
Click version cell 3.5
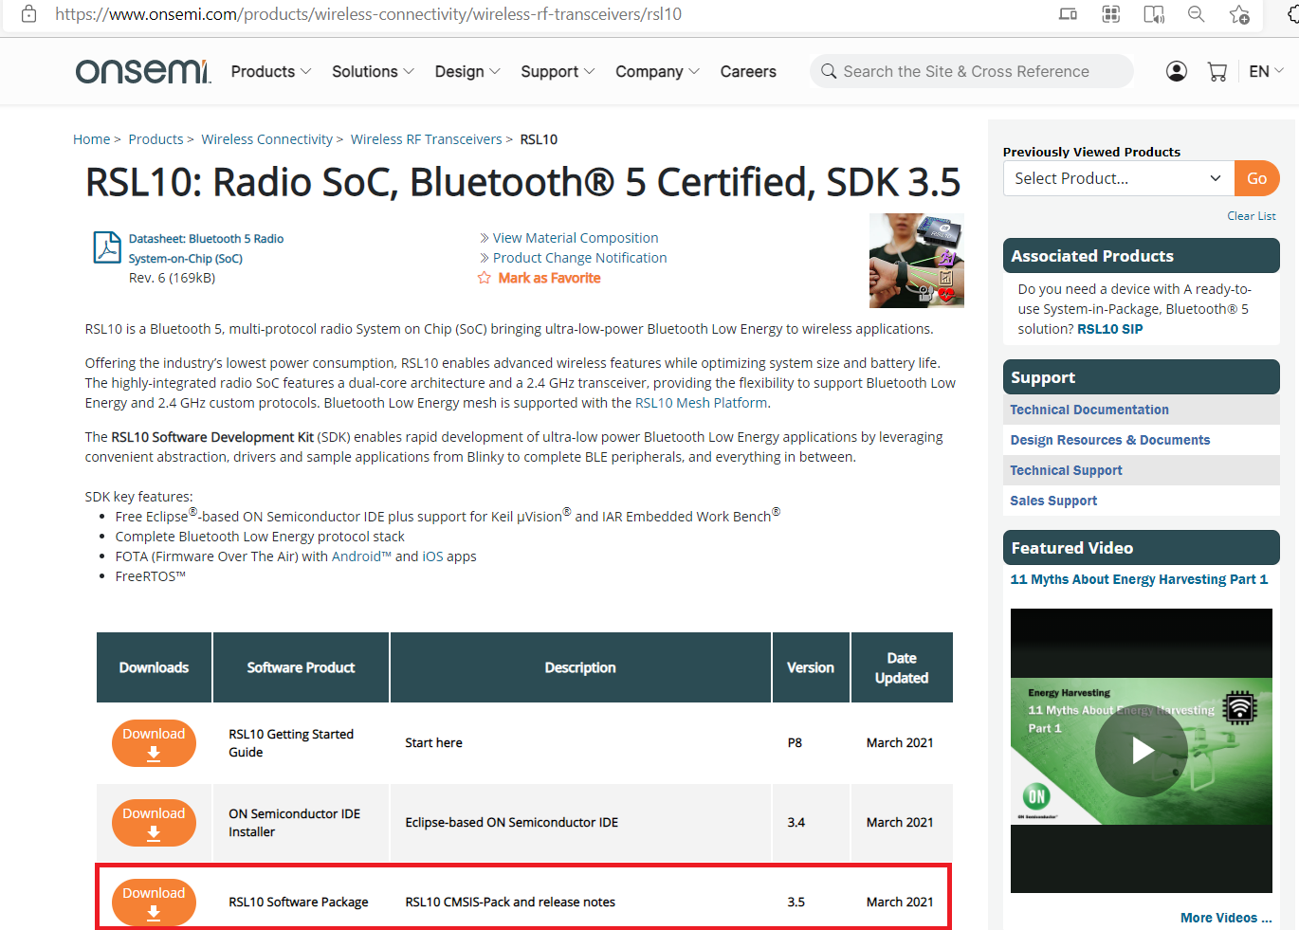796,902
